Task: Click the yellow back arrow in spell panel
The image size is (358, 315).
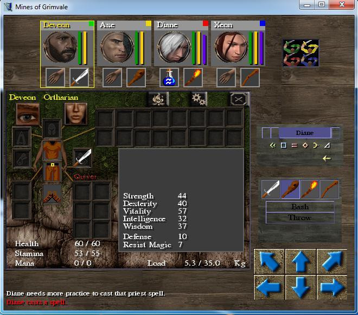Action: click(x=327, y=158)
